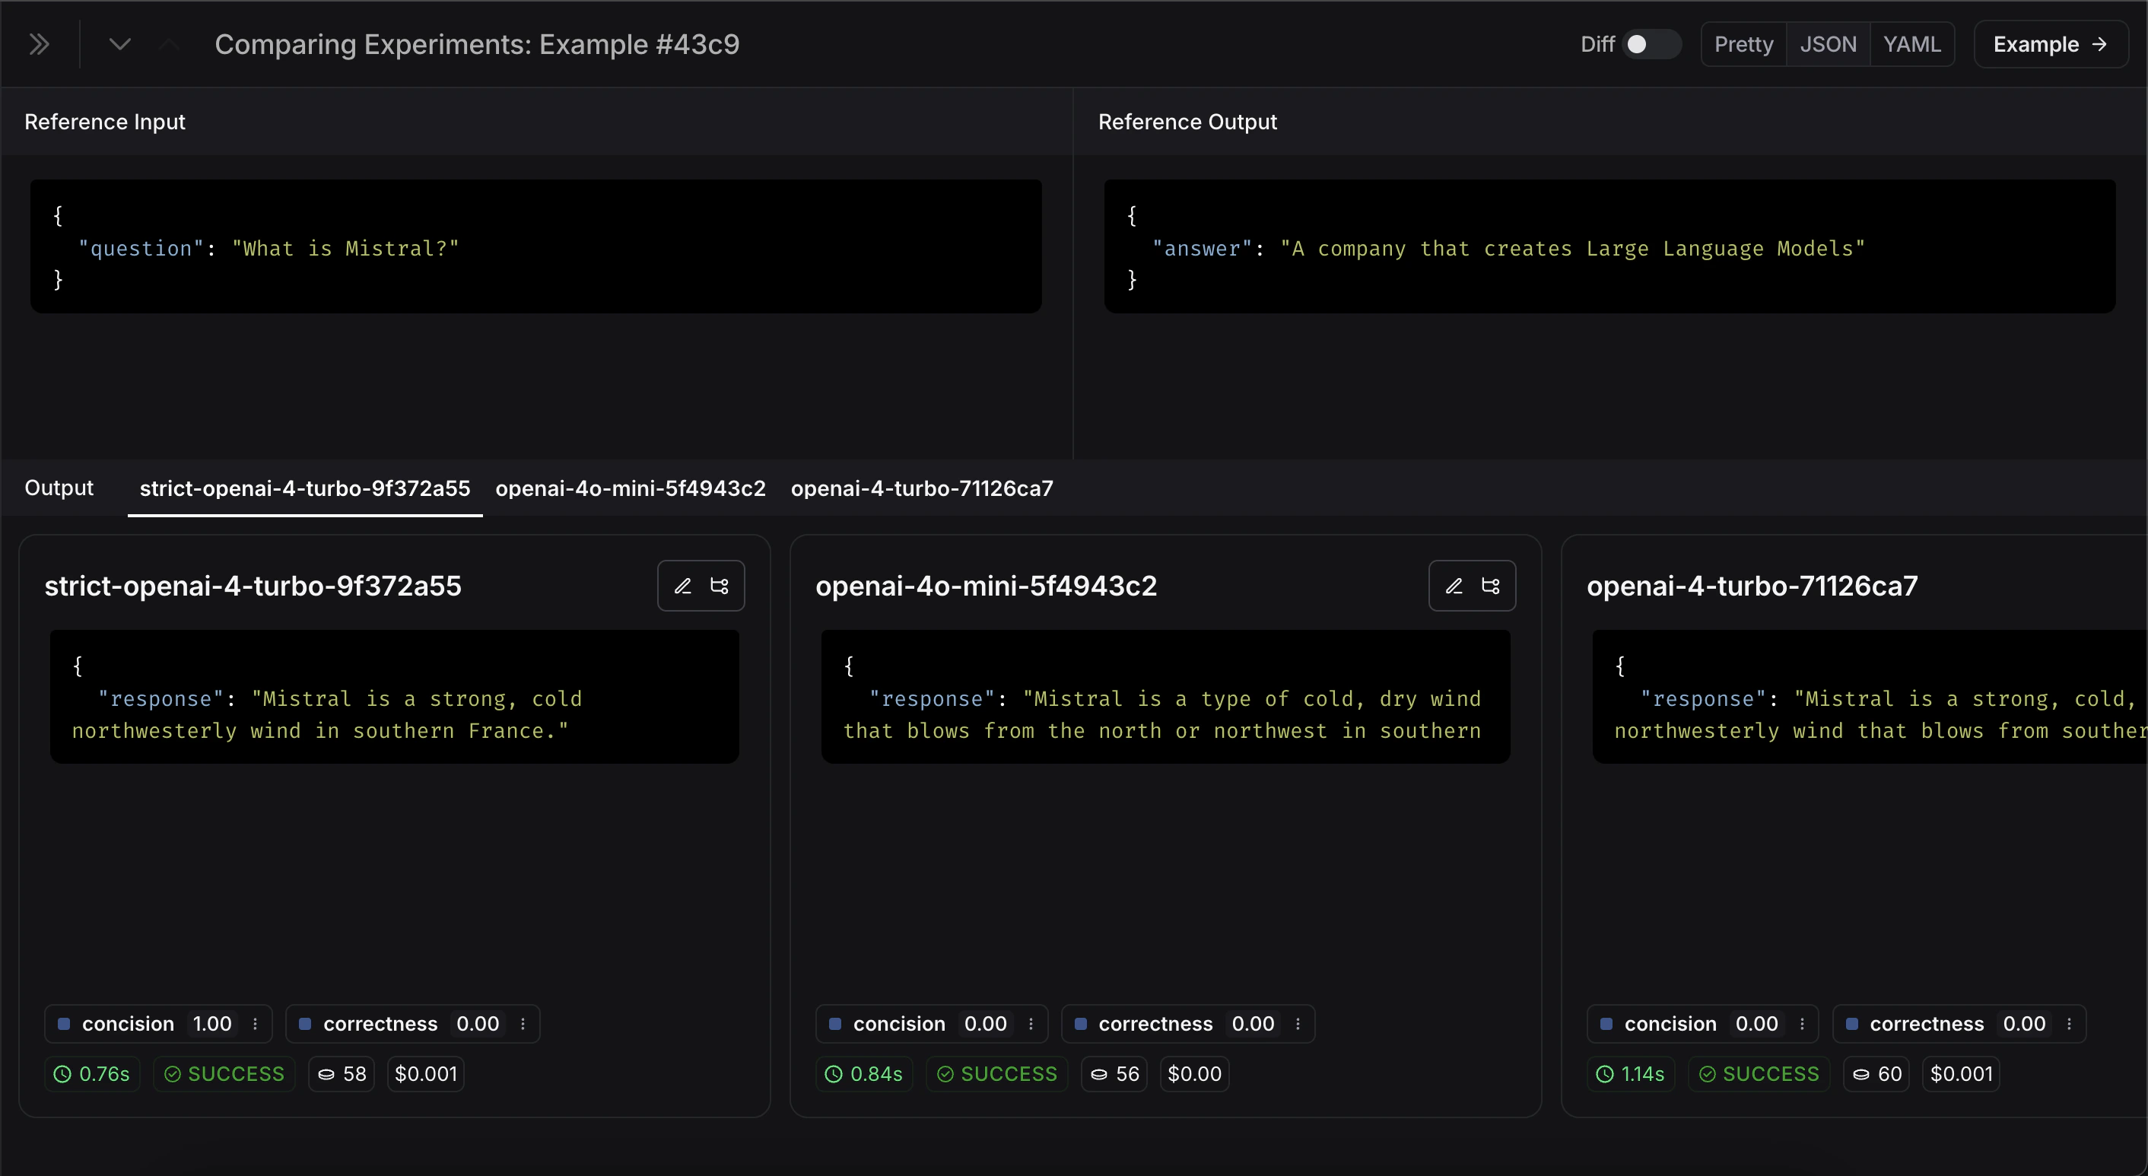
Task: Click the Output tab label
Action: tap(59, 489)
